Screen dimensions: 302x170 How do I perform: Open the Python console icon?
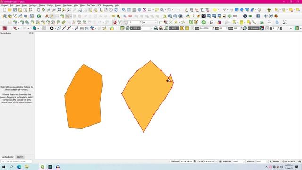[x=188, y=16]
